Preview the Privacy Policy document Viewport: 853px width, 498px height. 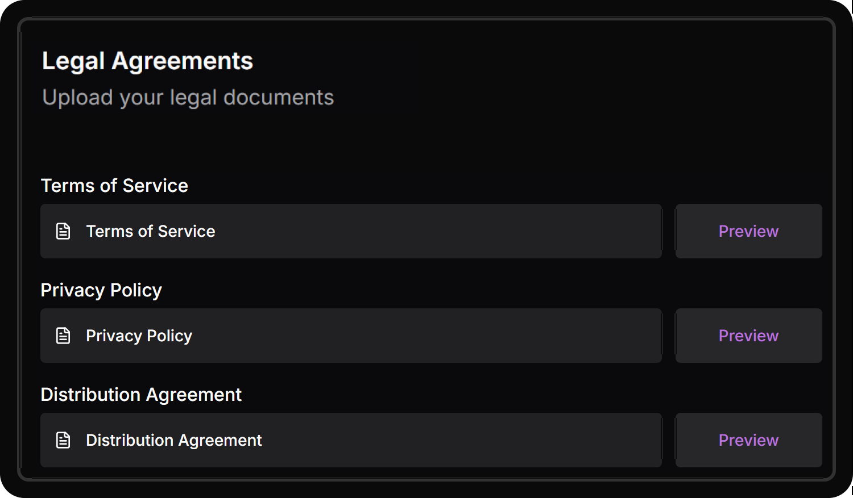pos(748,336)
